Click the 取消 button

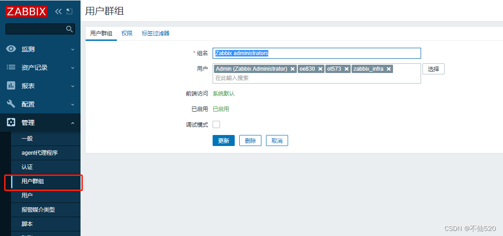click(x=277, y=140)
